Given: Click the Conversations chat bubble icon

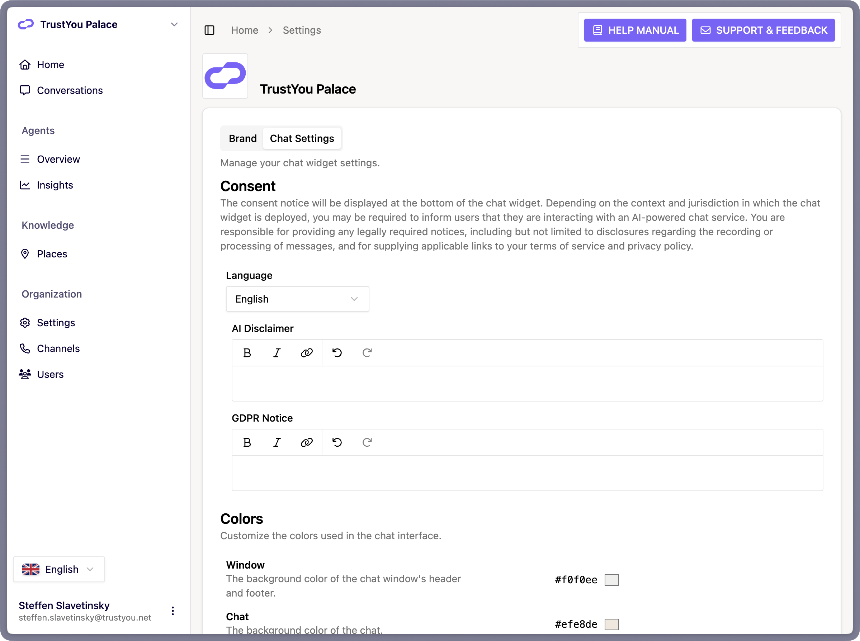Looking at the screenshot, I should point(25,90).
